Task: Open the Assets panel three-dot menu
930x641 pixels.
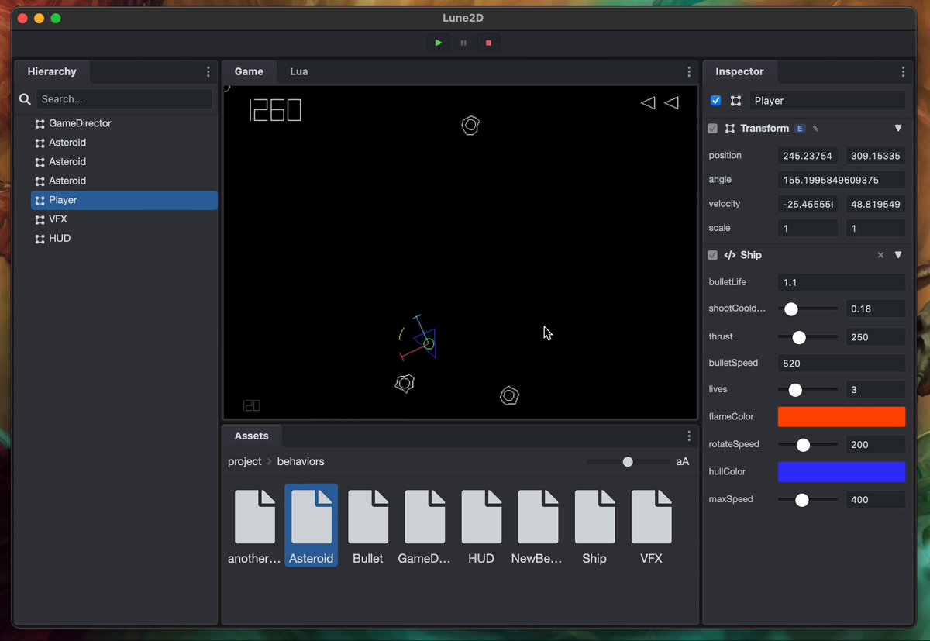Action: [x=689, y=436]
